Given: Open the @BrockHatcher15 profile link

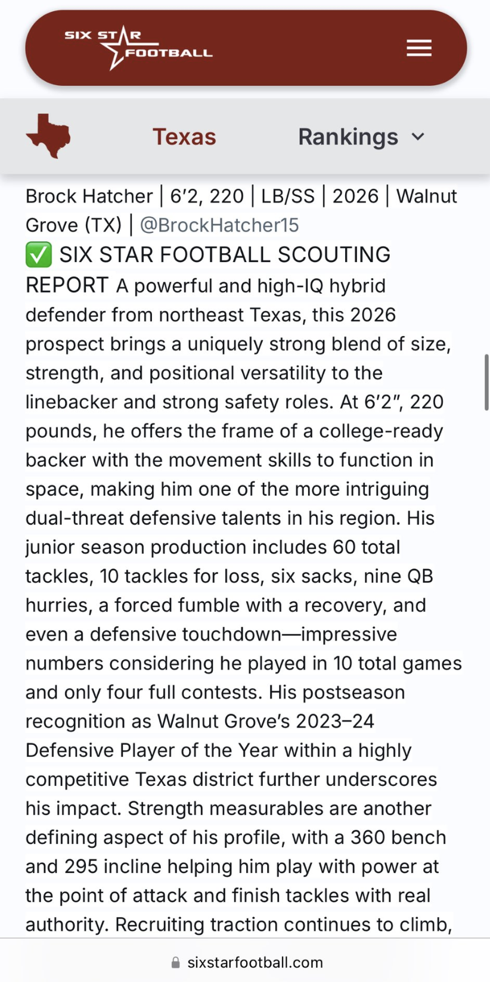Looking at the screenshot, I should click(x=219, y=225).
